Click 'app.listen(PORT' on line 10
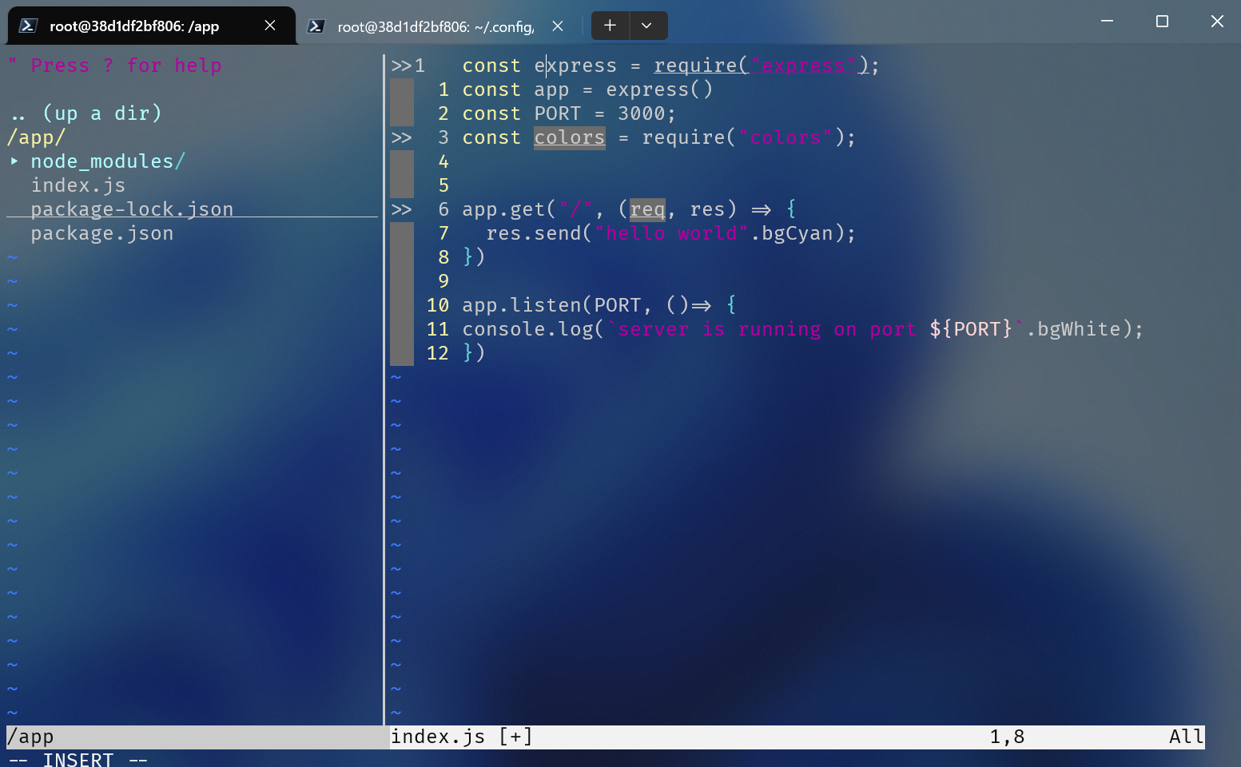Image resolution: width=1241 pixels, height=767 pixels. 551,305
